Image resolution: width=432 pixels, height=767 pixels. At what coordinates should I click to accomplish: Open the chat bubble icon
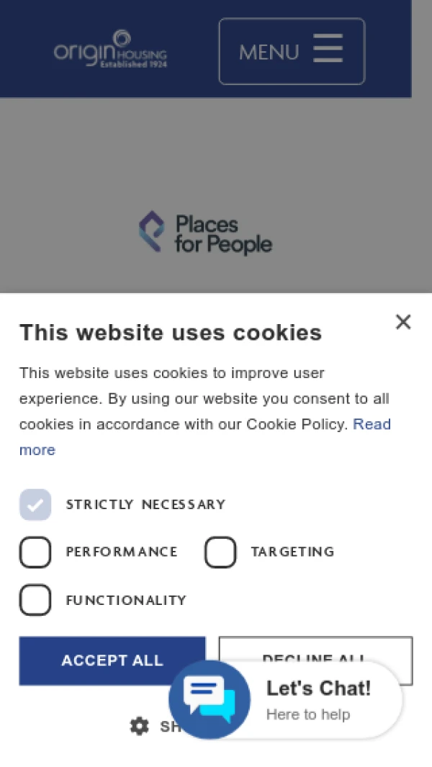(x=210, y=700)
